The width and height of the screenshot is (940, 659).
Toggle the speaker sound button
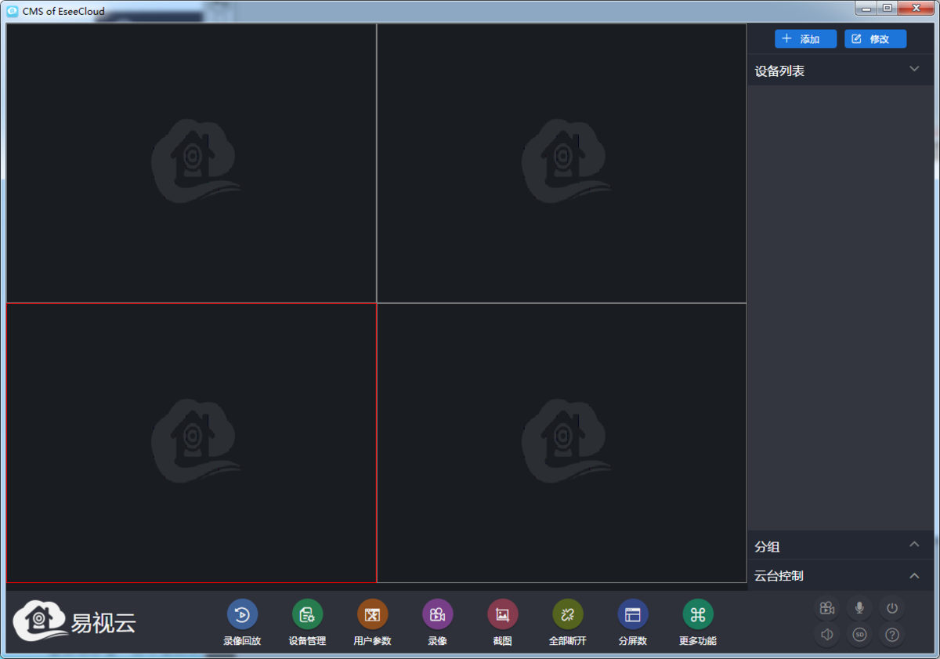[x=826, y=635]
